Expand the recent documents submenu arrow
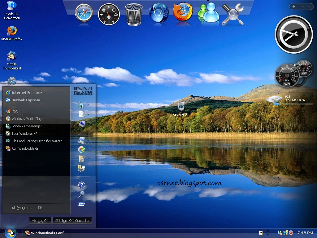317x238 pixels. pyautogui.click(x=88, y=114)
